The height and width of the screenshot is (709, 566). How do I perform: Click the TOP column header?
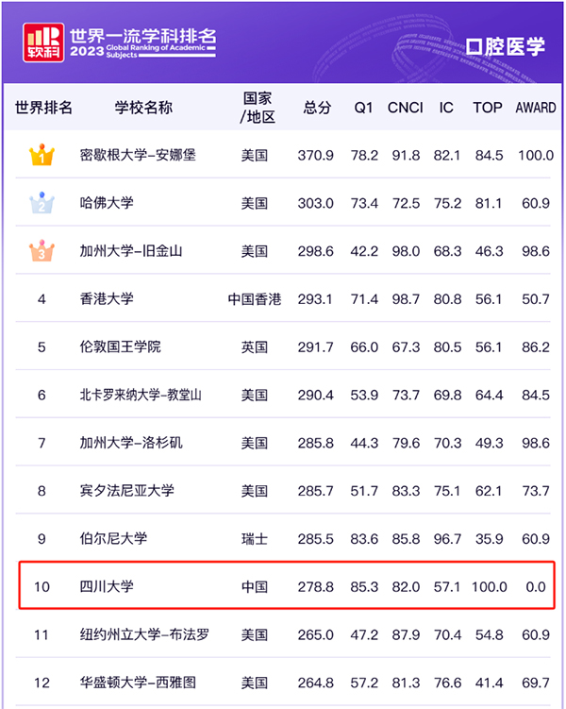point(488,108)
